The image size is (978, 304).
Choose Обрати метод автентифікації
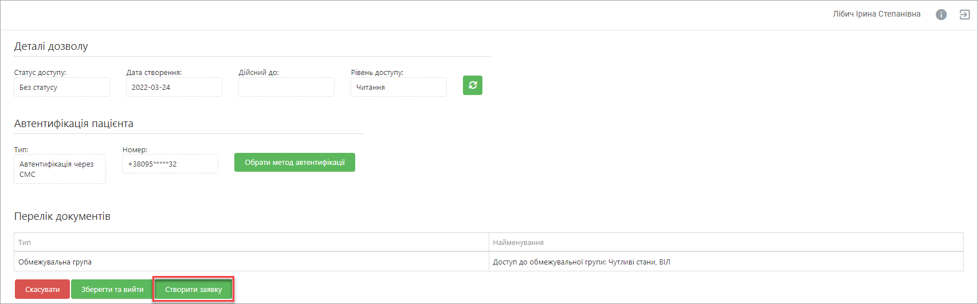coord(294,162)
